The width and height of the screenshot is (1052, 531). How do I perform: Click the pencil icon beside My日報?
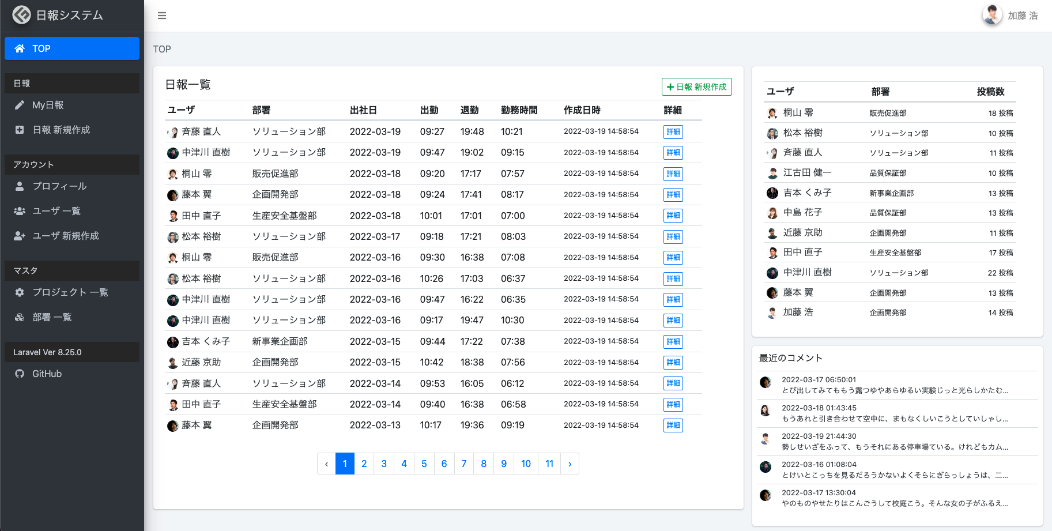click(20, 105)
